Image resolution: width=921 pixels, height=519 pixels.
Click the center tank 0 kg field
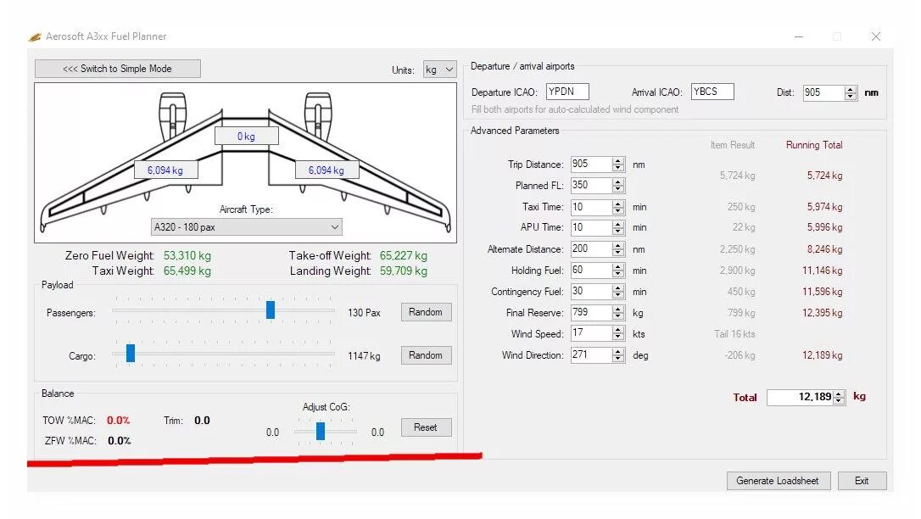tap(246, 137)
